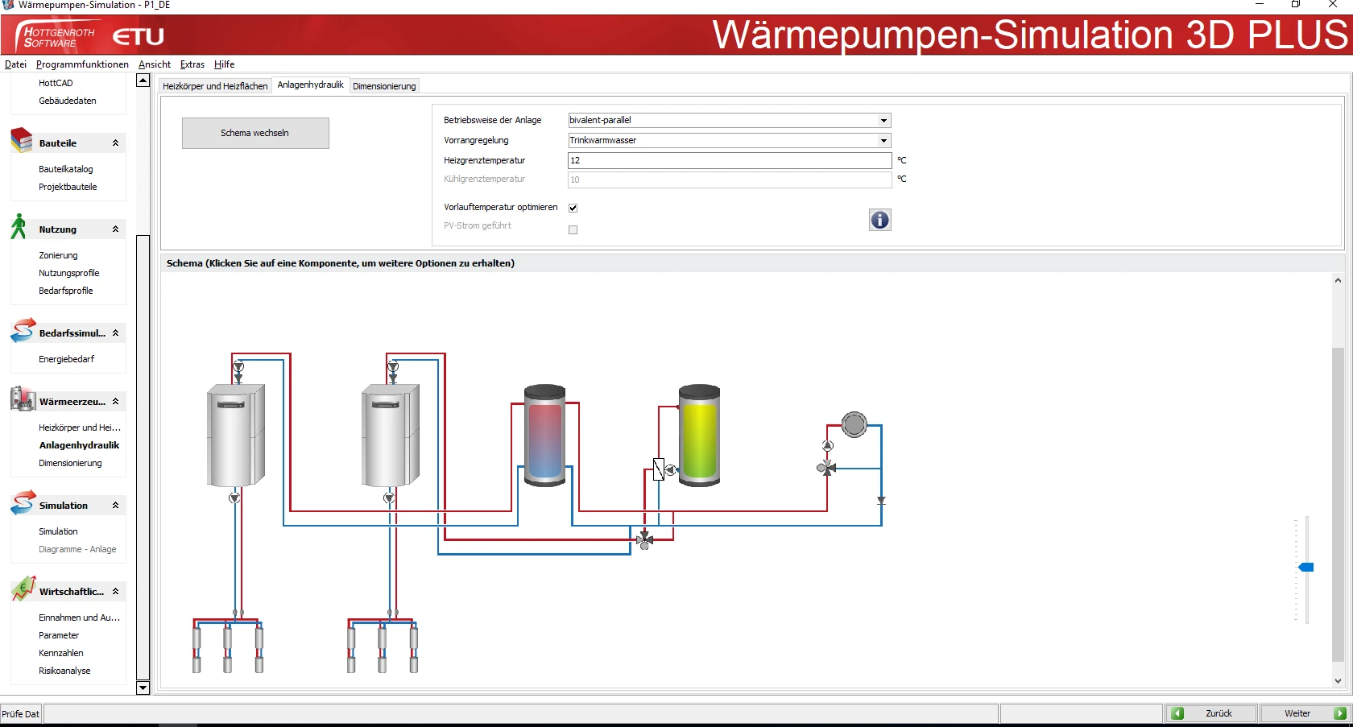Select the yellow-green hot water tank

coord(699,436)
